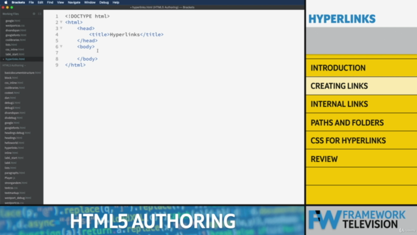The width and height of the screenshot is (417, 235).
Task: Click the DOCTYPE declaration on line 1
Action: pyautogui.click(x=87, y=16)
